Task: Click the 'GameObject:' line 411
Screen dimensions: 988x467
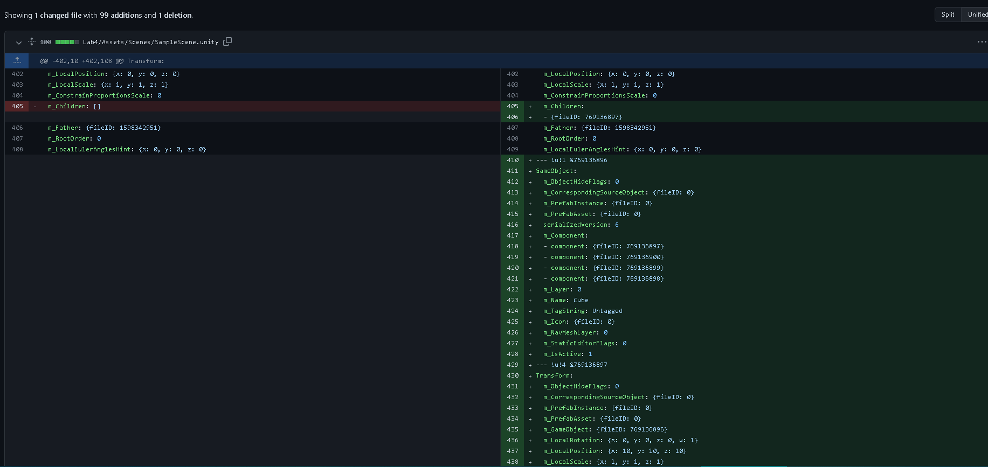Action: pos(556,171)
